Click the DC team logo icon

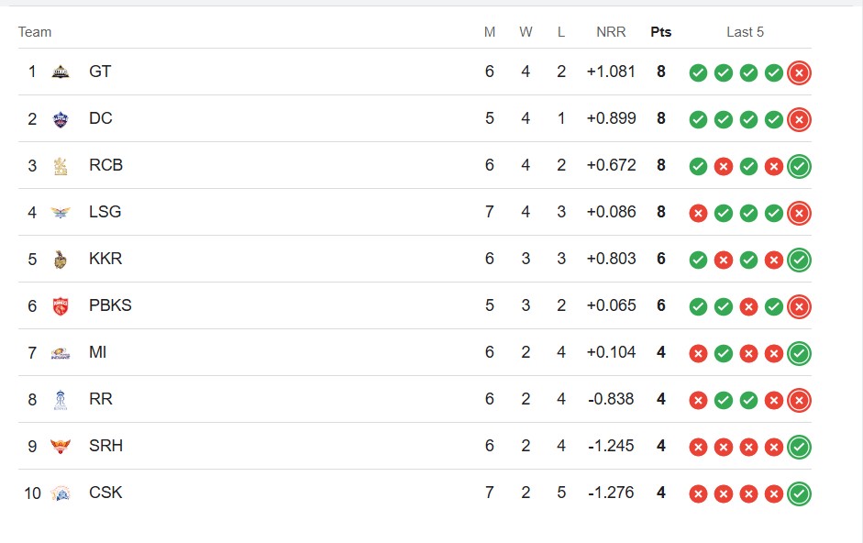(x=61, y=119)
